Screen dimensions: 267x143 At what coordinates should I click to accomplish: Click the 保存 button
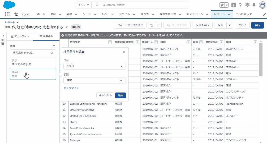220,25
